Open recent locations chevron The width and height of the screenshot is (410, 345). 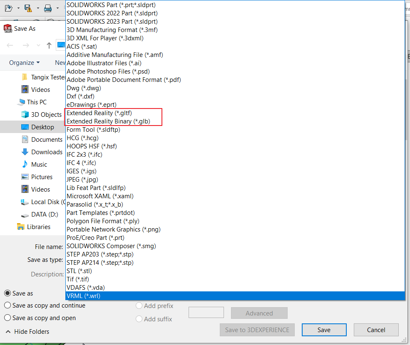point(38,45)
